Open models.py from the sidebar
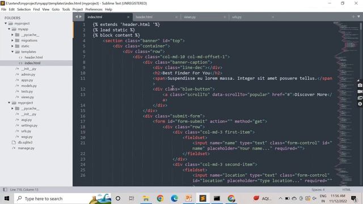This screenshot has width=363, height=204. pyautogui.click(x=29, y=86)
